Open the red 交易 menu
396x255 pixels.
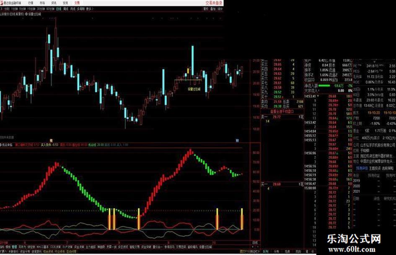tap(77, 3)
